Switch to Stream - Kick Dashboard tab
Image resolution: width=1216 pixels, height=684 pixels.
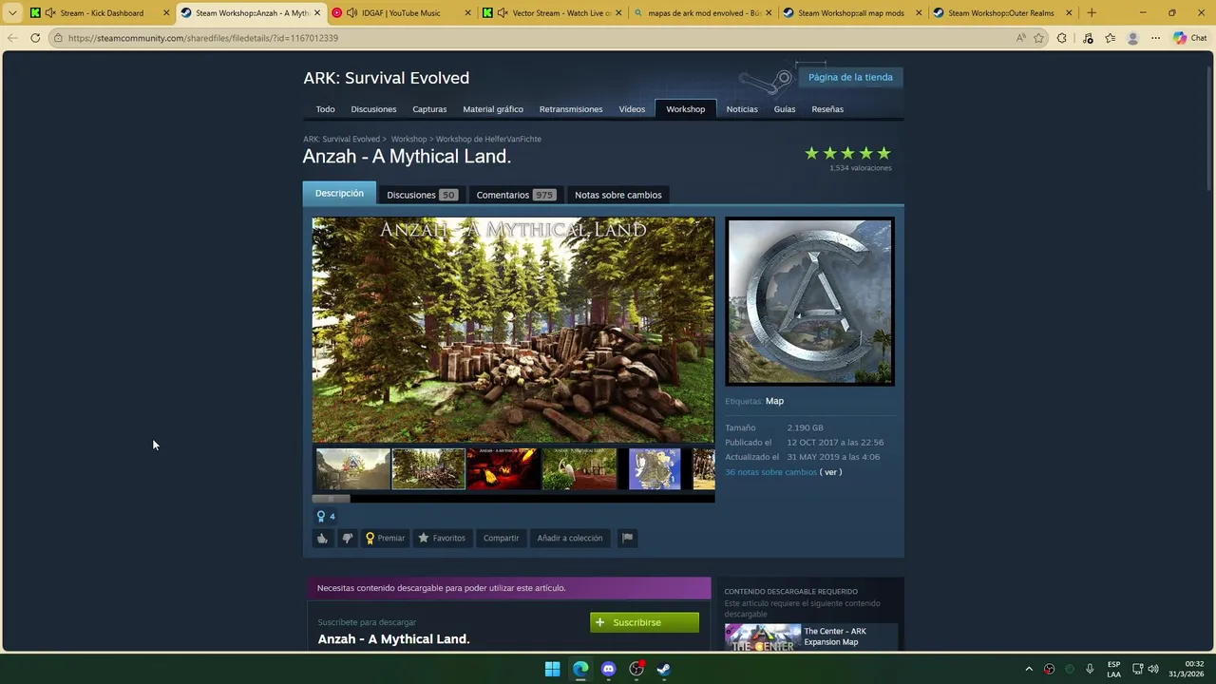[x=101, y=13]
